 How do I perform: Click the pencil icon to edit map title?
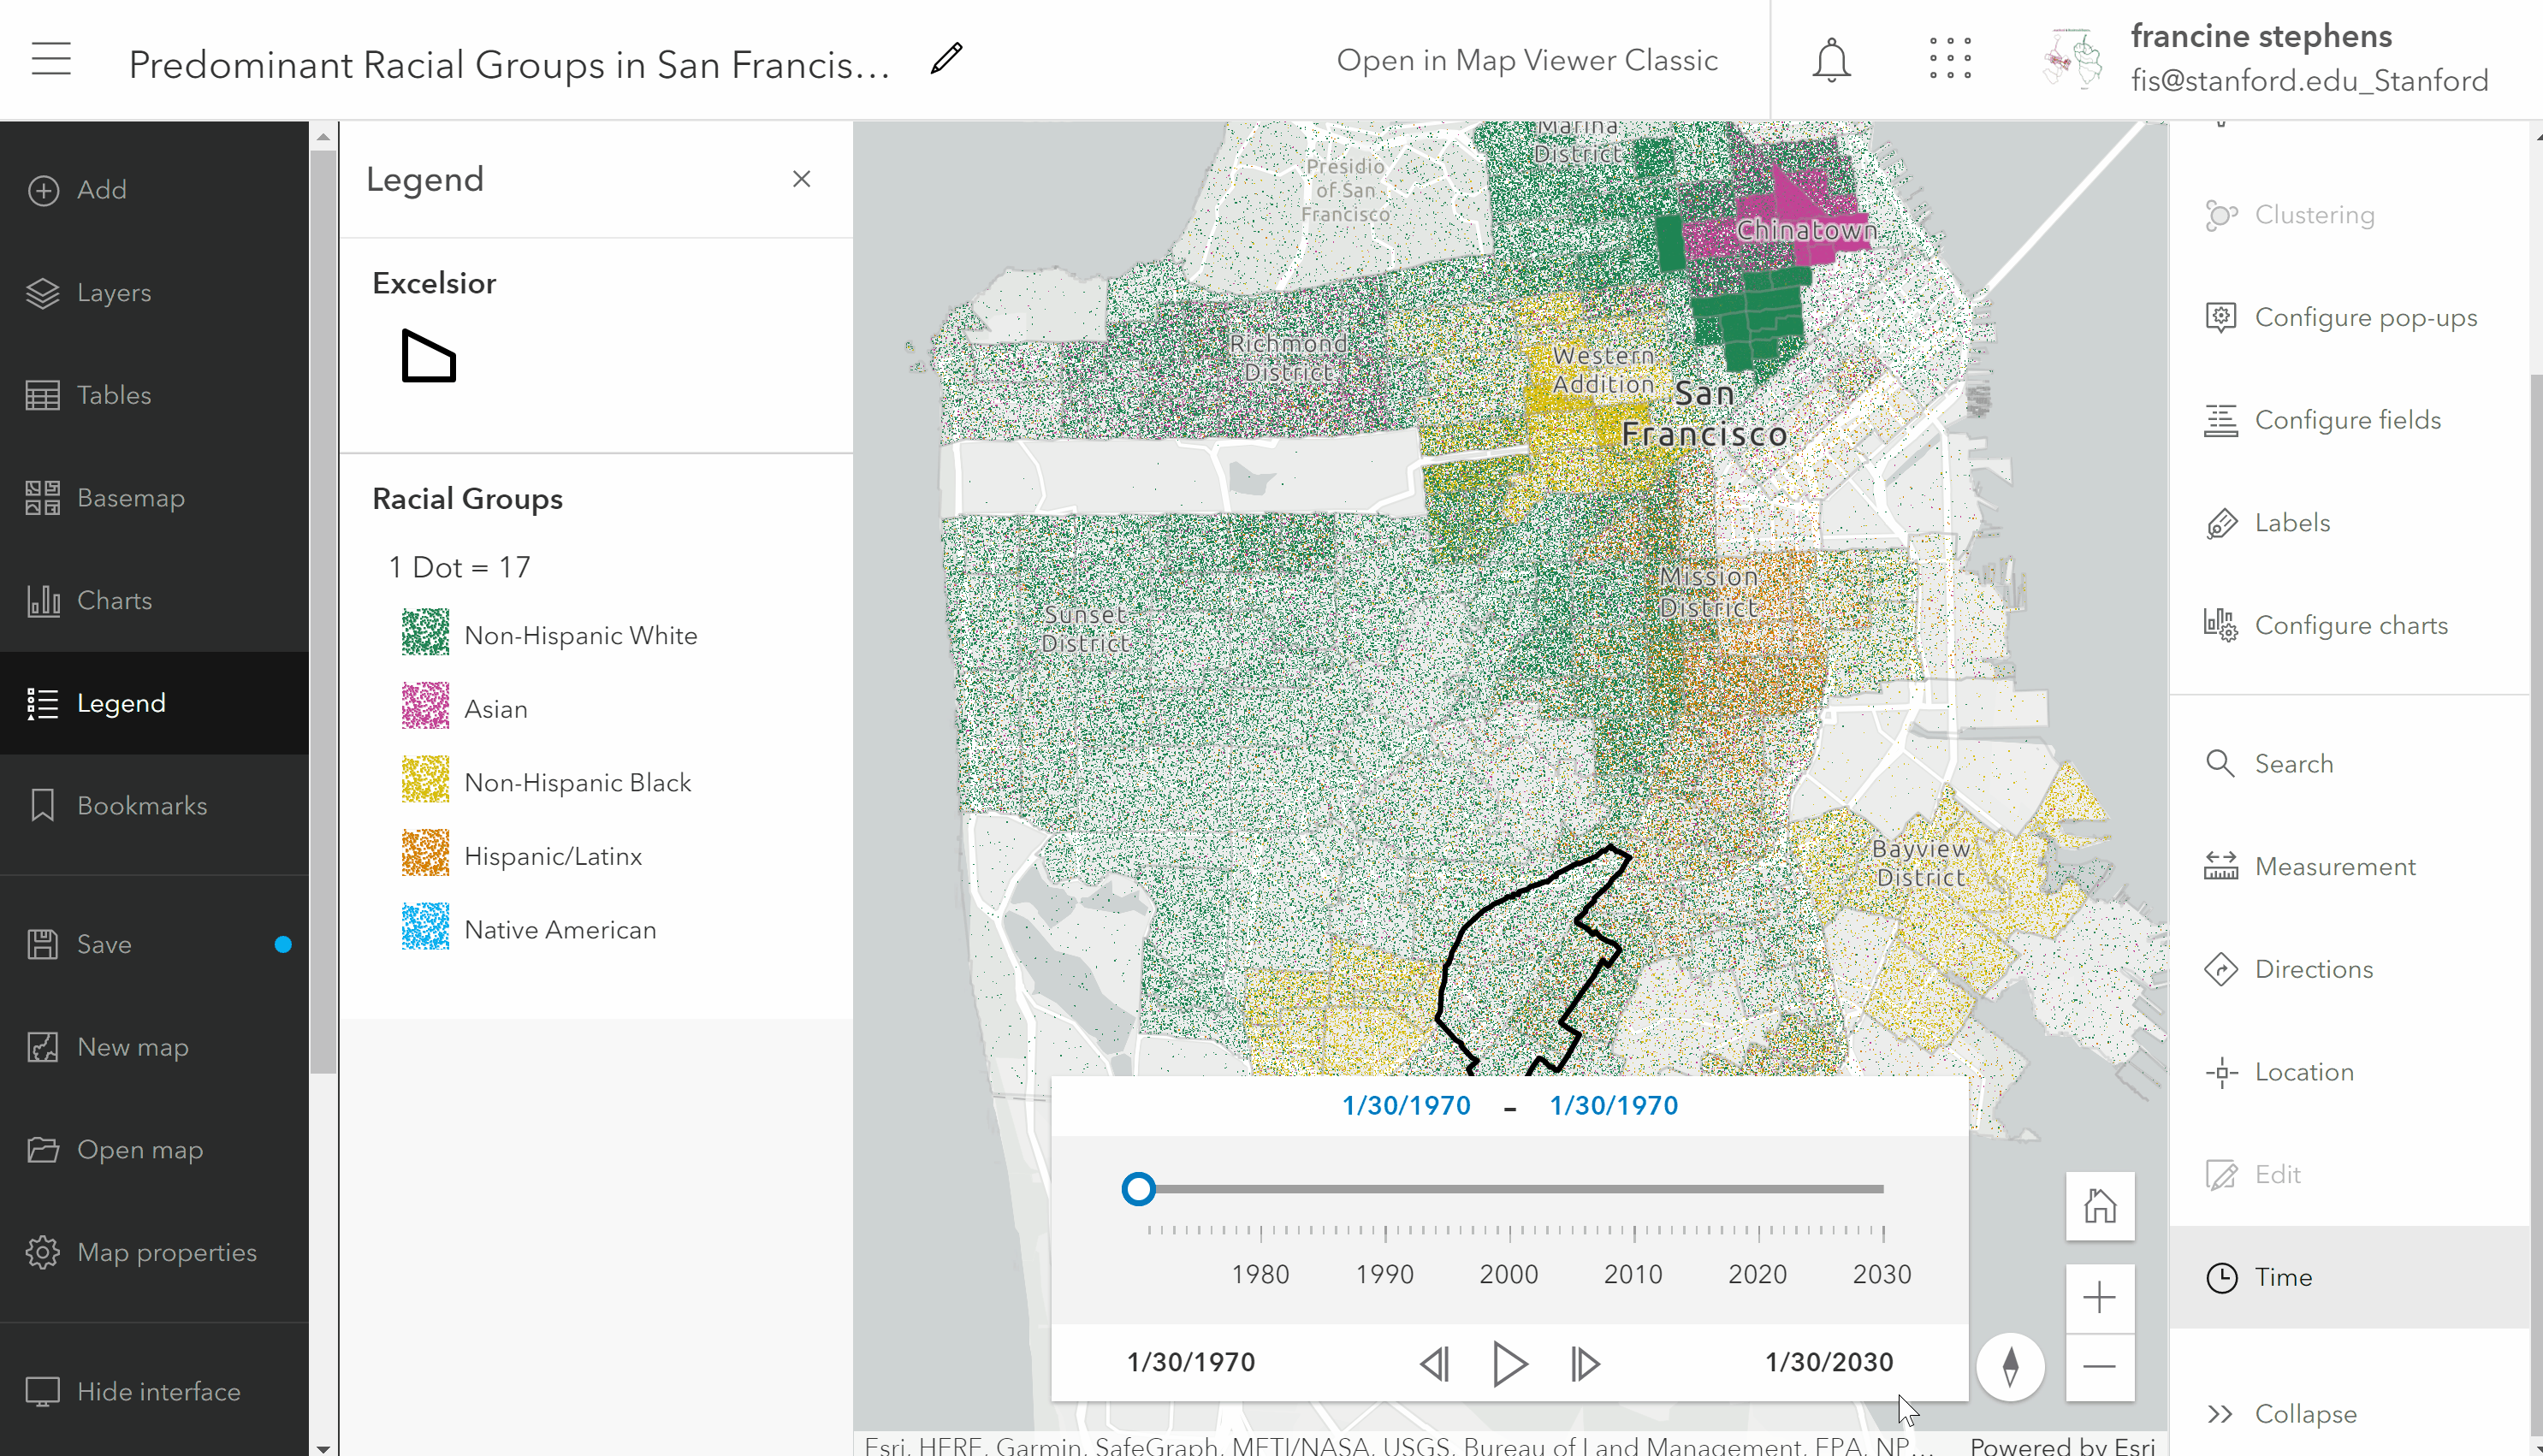(946, 59)
